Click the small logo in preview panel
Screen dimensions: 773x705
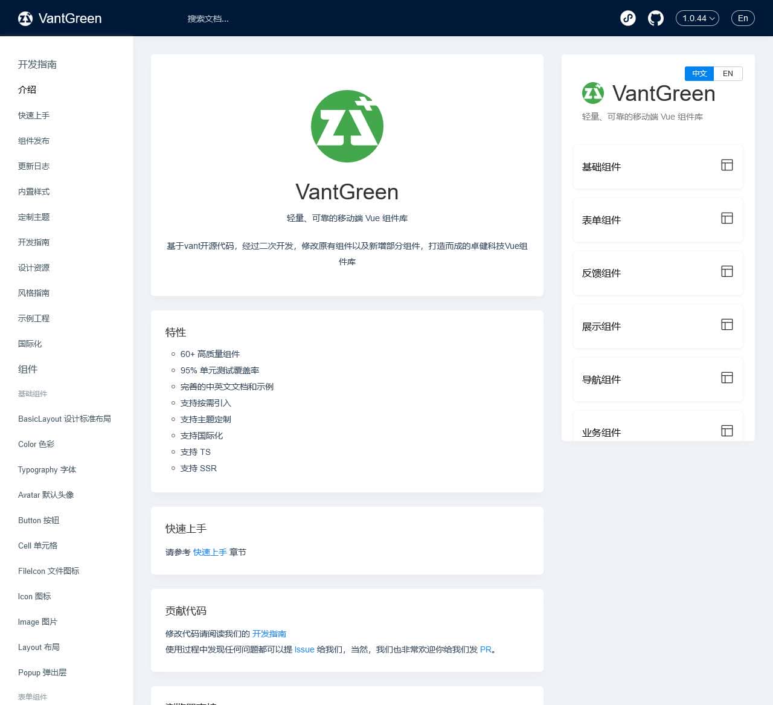click(593, 93)
